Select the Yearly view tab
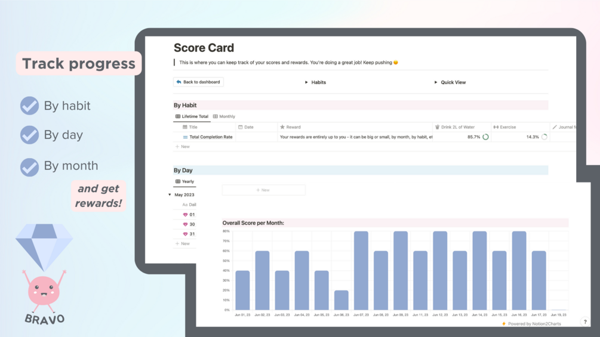The height and width of the screenshot is (337, 600). click(x=185, y=181)
